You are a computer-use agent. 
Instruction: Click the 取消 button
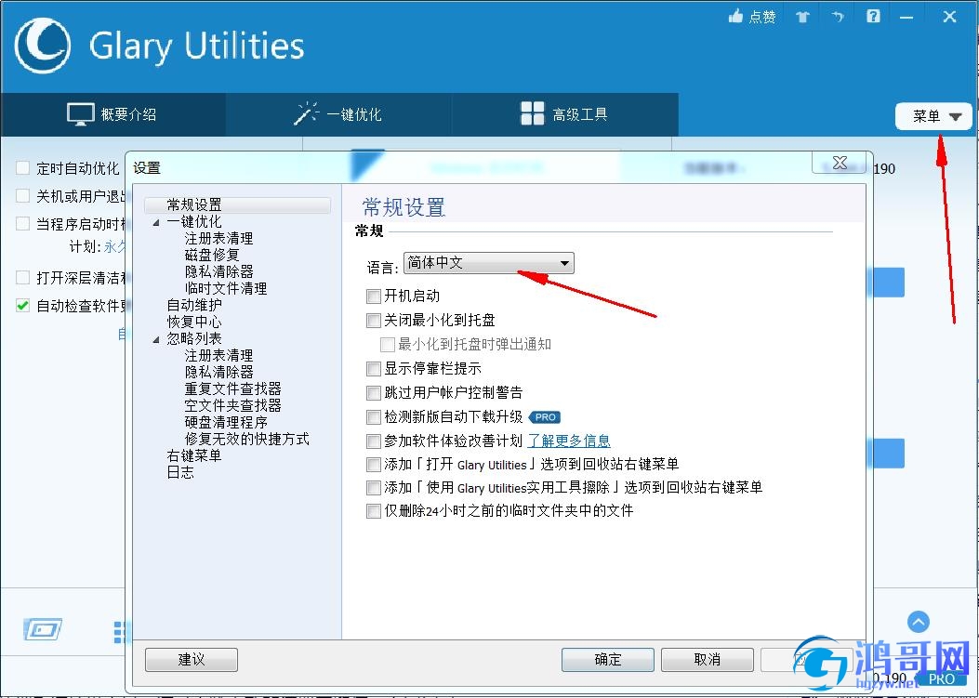(707, 659)
